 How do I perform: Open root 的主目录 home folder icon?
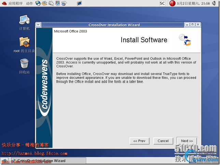(x=24, y=45)
